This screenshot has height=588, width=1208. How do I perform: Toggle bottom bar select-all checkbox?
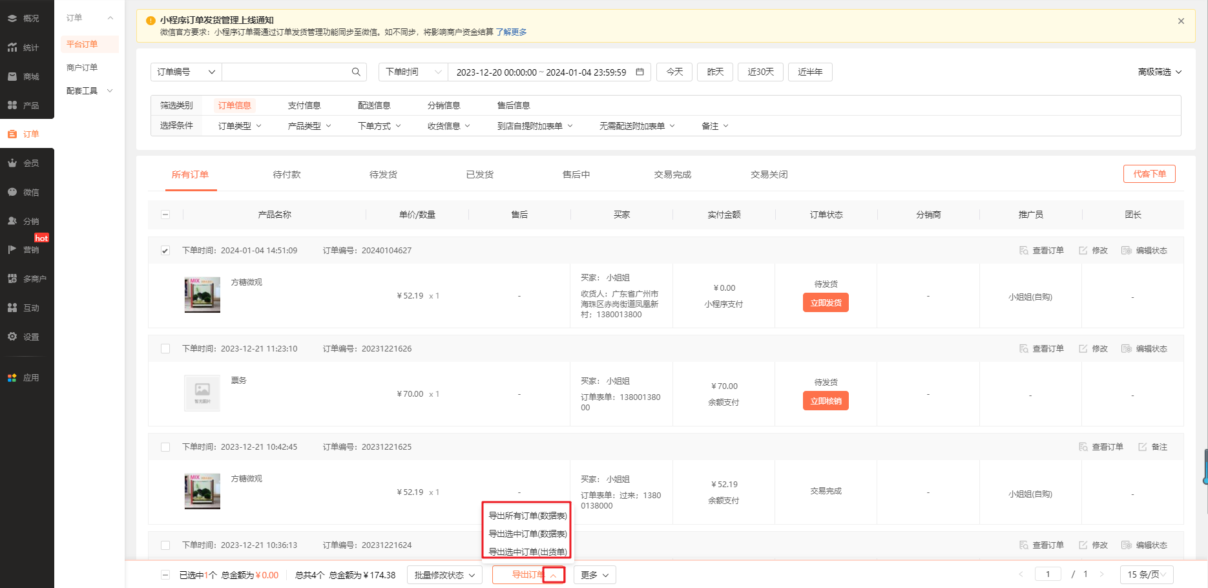pos(165,575)
